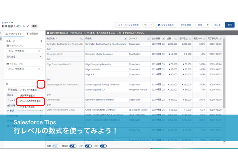Click row グループを追加 input field
Viewport: 238px width, 158px height.
(x=24, y=51)
